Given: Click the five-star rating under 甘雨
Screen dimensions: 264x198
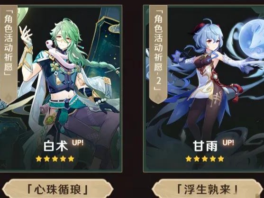Looking at the screenshot, I should [x=205, y=159].
